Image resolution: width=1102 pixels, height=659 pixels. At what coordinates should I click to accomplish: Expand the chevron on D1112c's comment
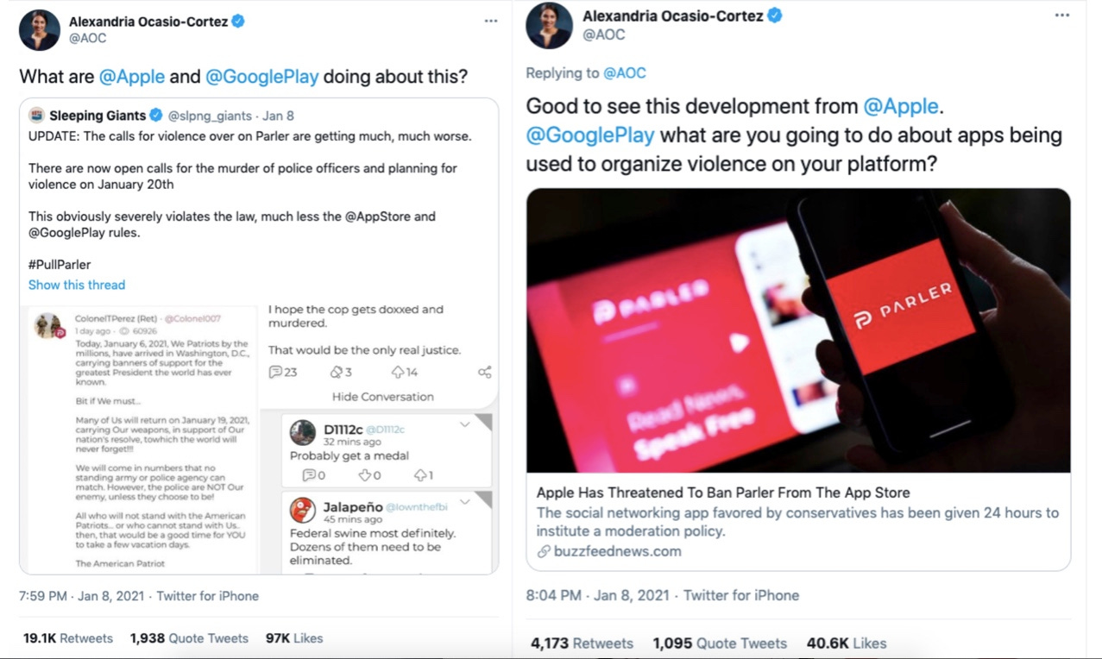tap(464, 424)
